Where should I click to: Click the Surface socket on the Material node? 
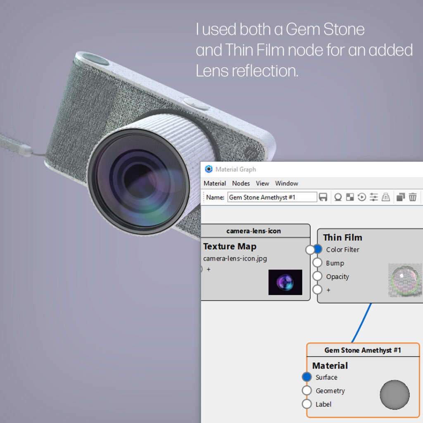click(x=307, y=377)
